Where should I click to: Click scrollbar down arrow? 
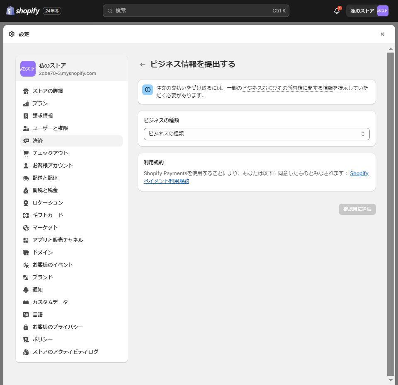point(391,380)
